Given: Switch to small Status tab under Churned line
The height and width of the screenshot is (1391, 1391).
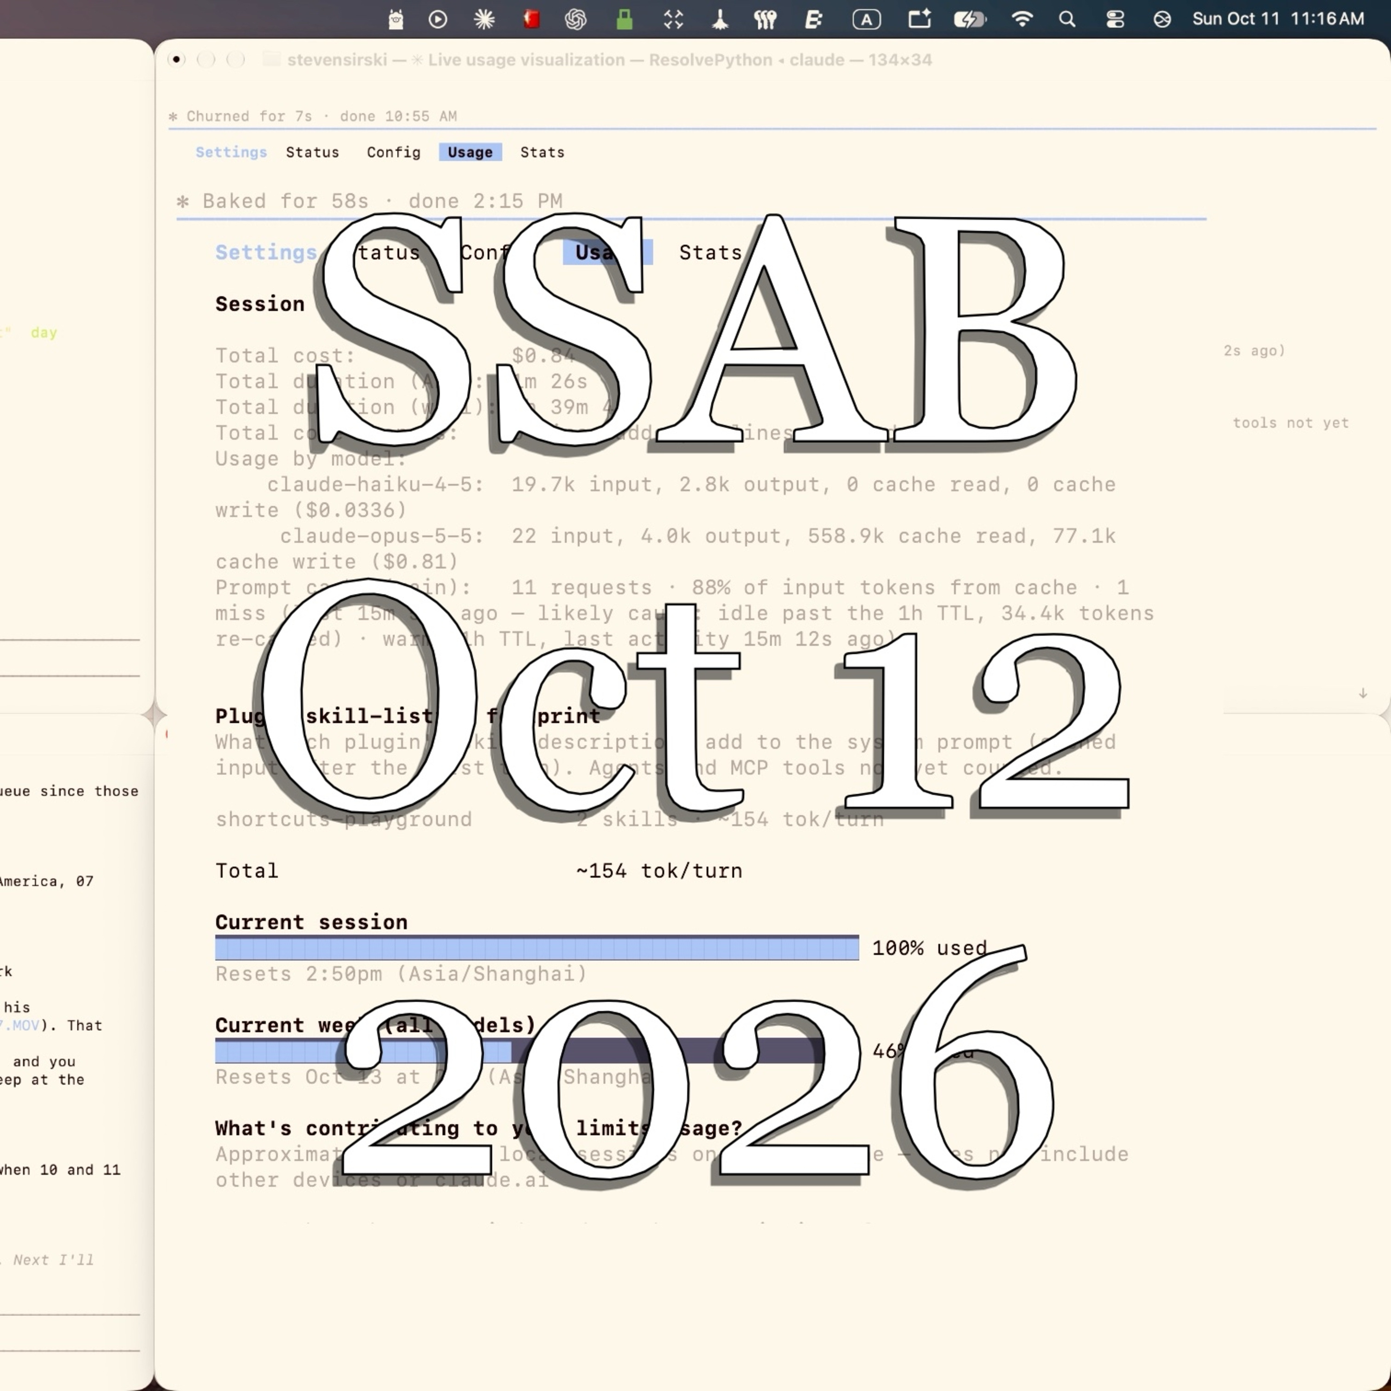Looking at the screenshot, I should pos(313,153).
